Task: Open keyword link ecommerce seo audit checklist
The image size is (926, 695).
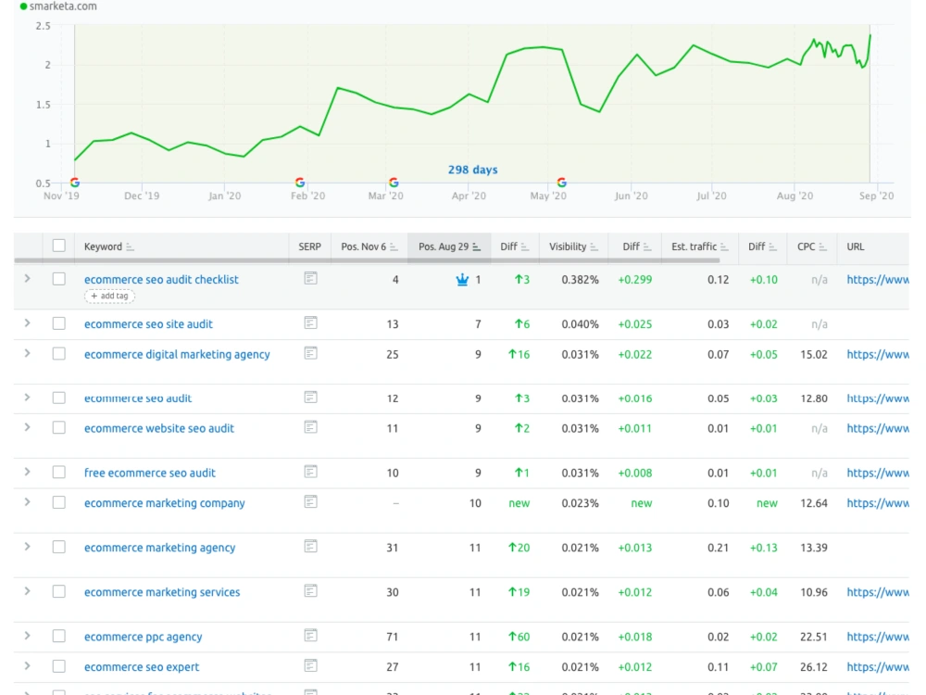Action: point(161,280)
